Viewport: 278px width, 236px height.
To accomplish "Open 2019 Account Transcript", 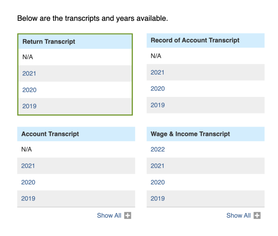I will tap(28, 198).
